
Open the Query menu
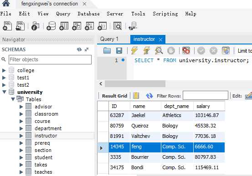(63, 14)
